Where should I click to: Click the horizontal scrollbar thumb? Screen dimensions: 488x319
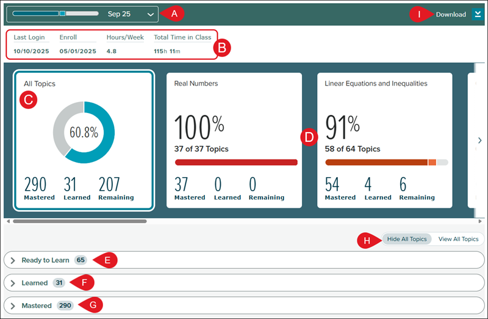click(x=79, y=221)
